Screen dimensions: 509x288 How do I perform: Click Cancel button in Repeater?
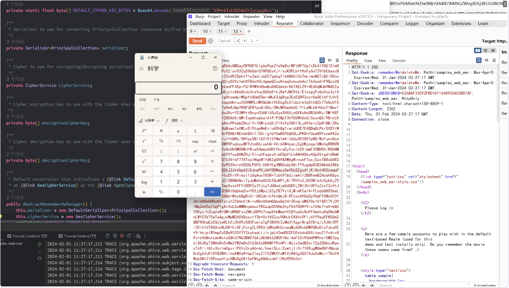click(224, 41)
